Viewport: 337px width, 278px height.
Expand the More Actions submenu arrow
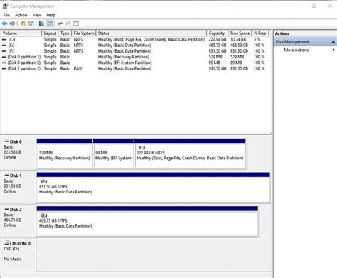[x=333, y=50]
